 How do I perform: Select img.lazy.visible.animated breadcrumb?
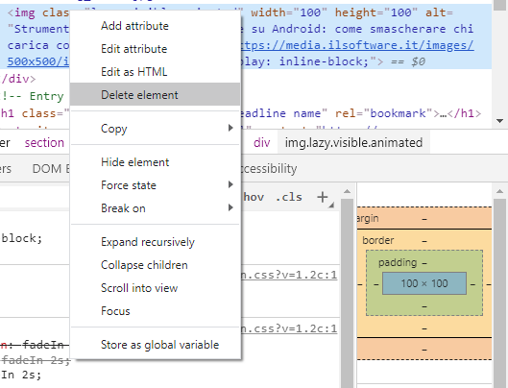coord(353,143)
